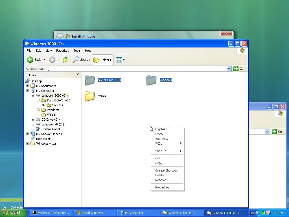
Task: Click the Windows XP (E:) drive icon
Action: [38, 124]
